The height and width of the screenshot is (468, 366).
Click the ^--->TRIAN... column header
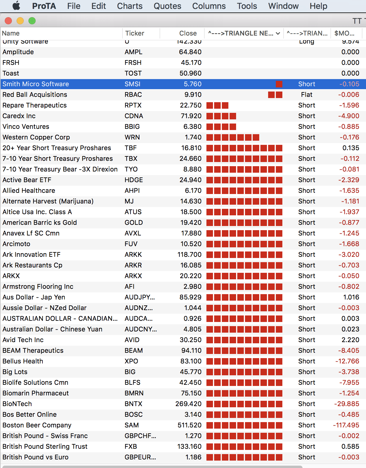coord(307,33)
